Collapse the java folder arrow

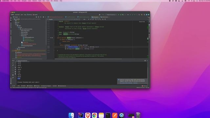[17, 27]
